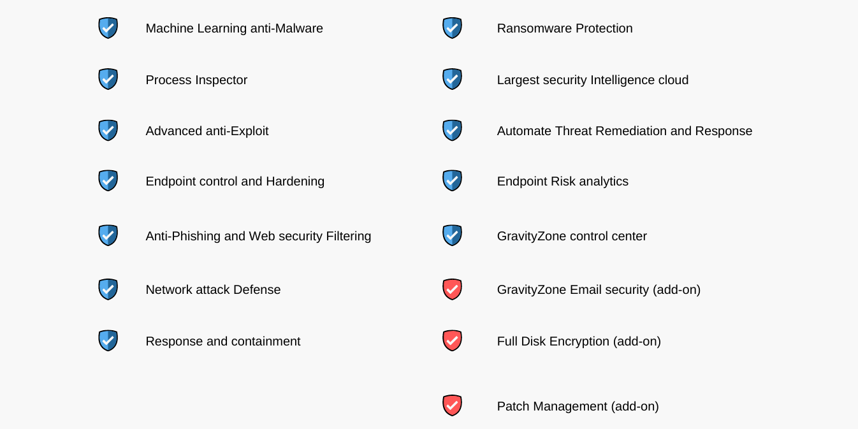Select Anti-Phishing and Web security Filtering label
The image size is (858, 429).
pos(258,236)
